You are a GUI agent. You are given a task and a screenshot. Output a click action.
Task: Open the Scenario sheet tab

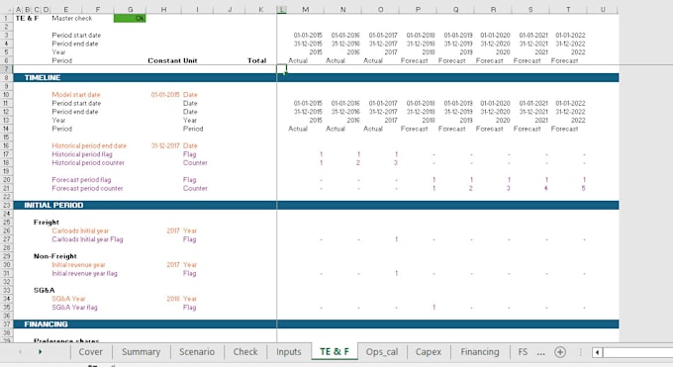coord(197,351)
